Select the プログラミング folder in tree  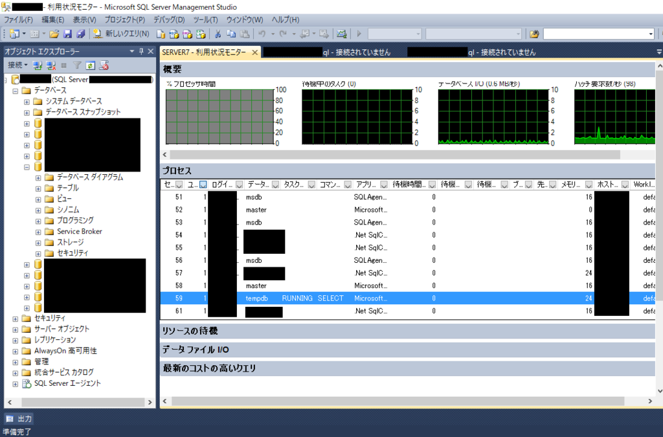coord(75,220)
